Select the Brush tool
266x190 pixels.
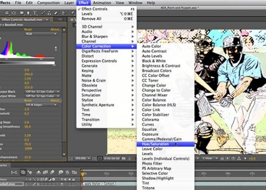[43, 13]
